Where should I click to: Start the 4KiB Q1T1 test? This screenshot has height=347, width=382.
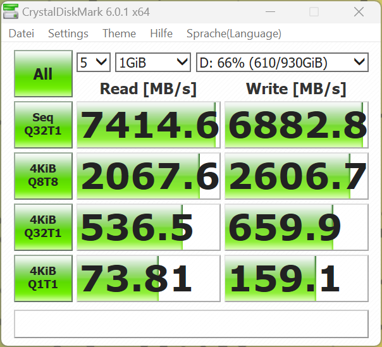(x=44, y=278)
